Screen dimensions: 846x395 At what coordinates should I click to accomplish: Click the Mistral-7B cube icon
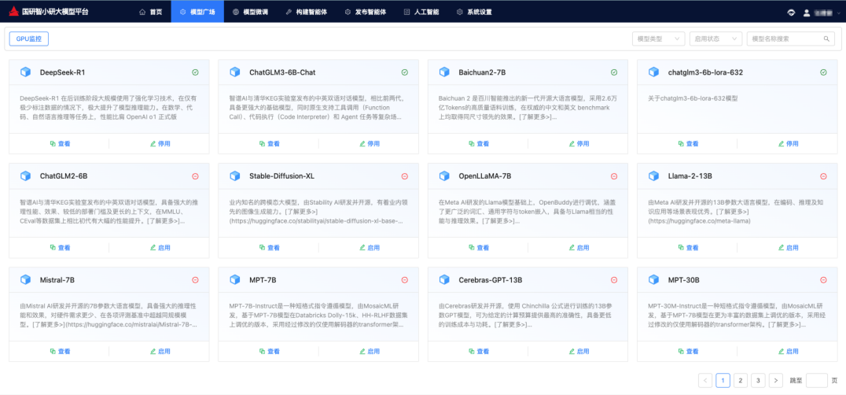[x=25, y=280]
